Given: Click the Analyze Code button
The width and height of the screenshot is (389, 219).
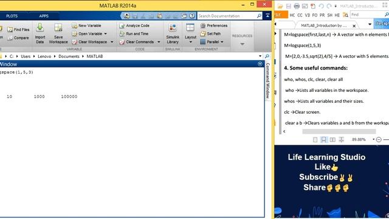Looking at the screenshot, I should coord(134,26).
